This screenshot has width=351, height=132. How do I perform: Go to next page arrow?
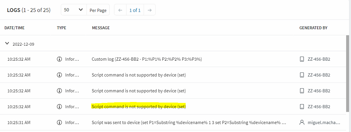(x=149, y=10)
